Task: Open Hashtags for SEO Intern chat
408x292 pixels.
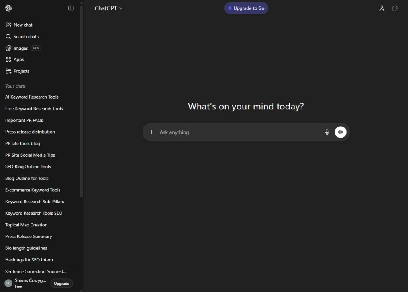Action: point(39,260)
